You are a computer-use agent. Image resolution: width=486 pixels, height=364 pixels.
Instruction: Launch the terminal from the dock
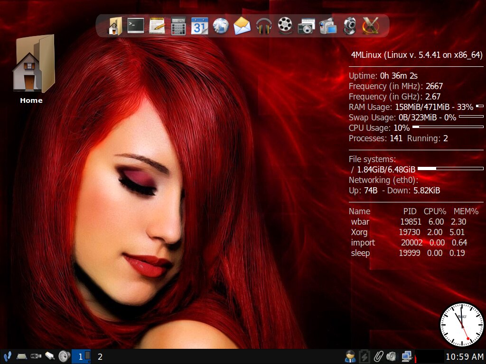[136, 26]
